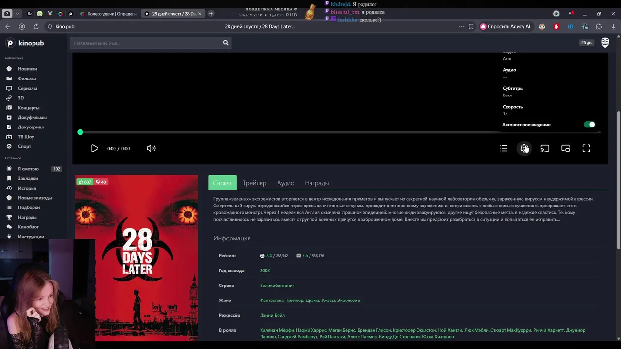Switch to Колесо удачи browser tab
Screen dimensions: 621x349
coord(108,14)
